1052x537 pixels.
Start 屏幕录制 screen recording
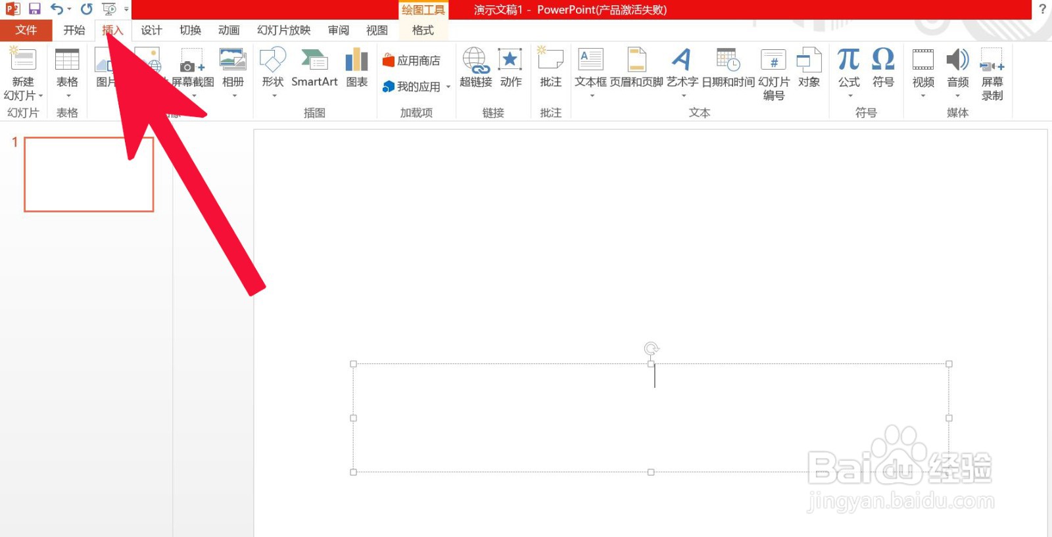[992, 74]
